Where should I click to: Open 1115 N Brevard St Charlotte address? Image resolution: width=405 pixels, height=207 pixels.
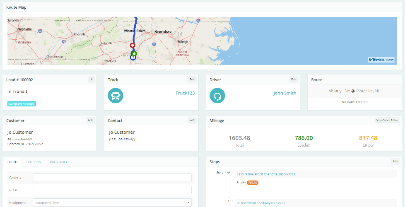click(x=266, y=174)
